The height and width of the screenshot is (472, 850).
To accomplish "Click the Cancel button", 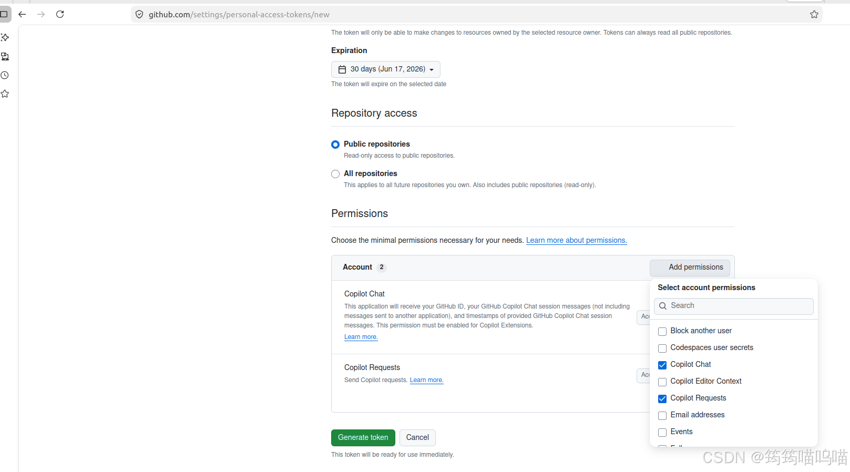I will (x=417, y=438).
